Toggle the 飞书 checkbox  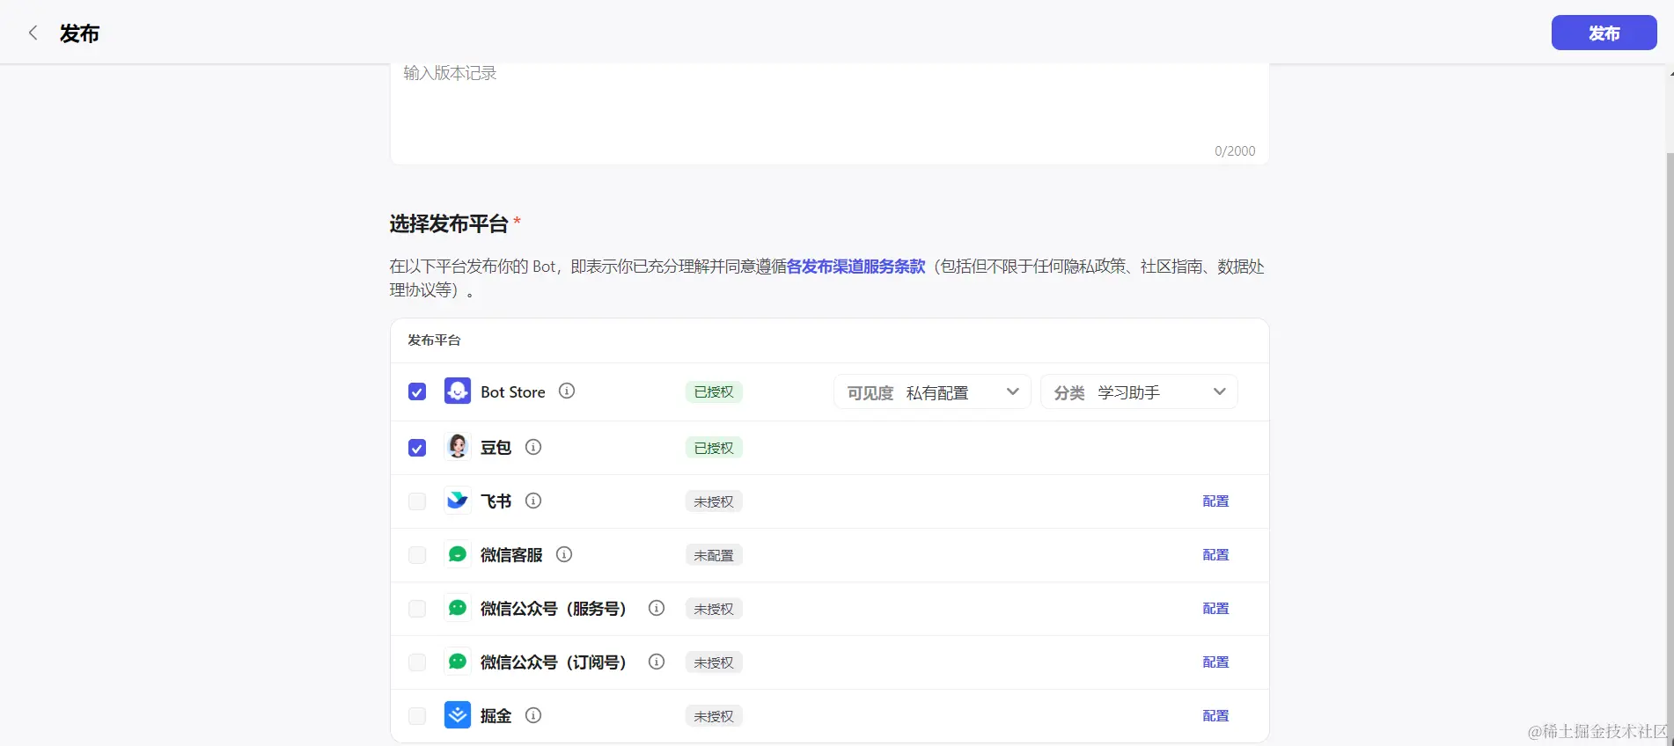pos(417,501)
